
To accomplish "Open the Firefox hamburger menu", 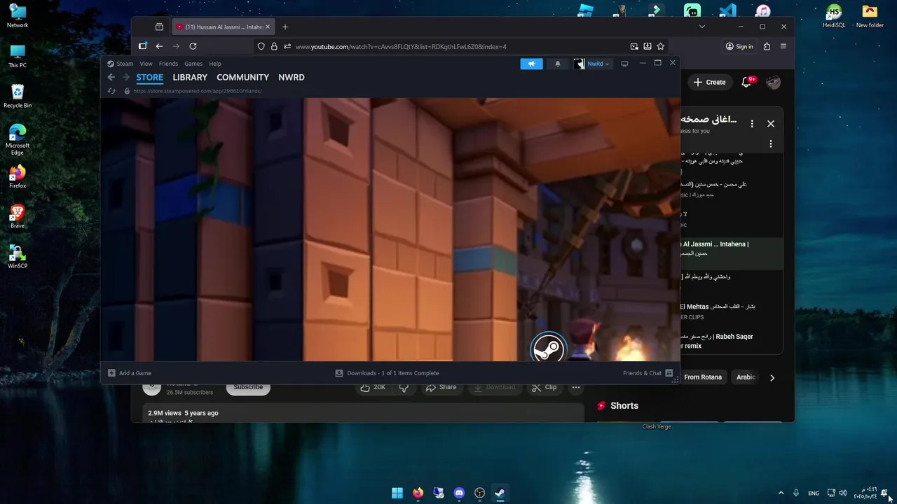I will (783, 46).
